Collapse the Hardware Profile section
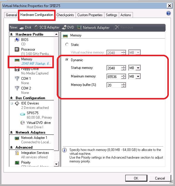Viewport: 175px width, 186px height. (x=11, y=34)
